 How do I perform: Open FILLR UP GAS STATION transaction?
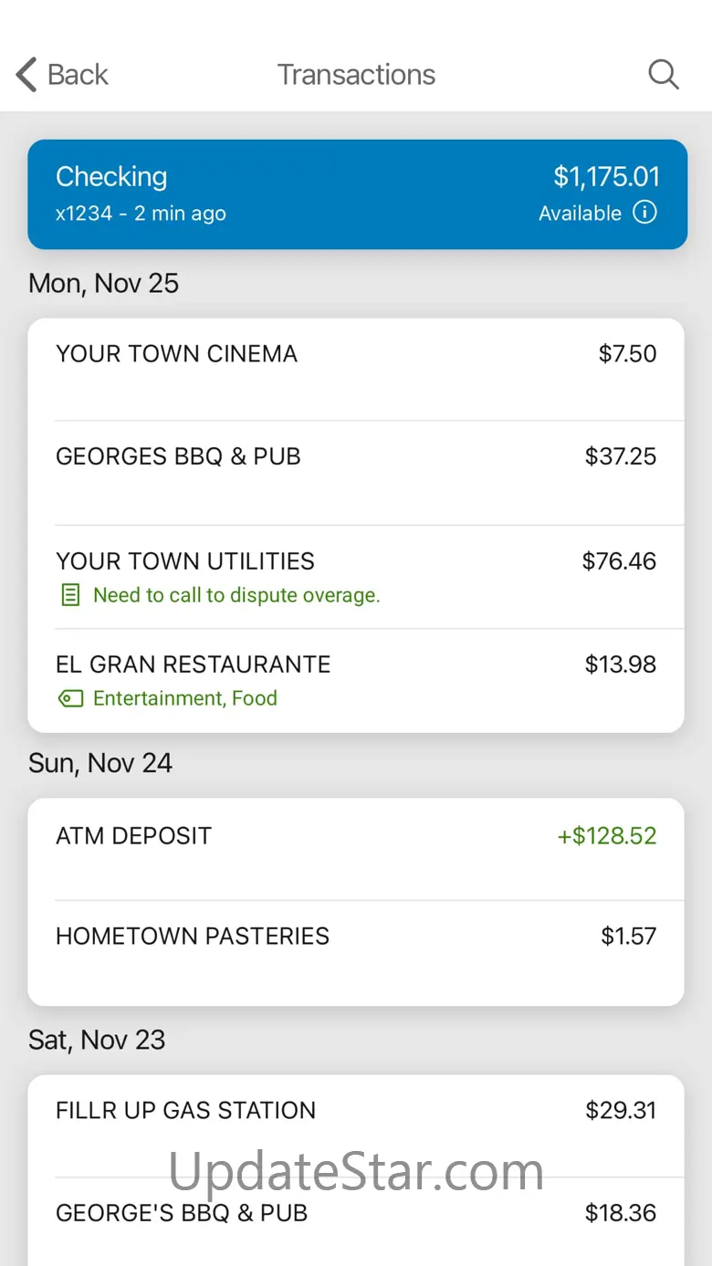356,1125
